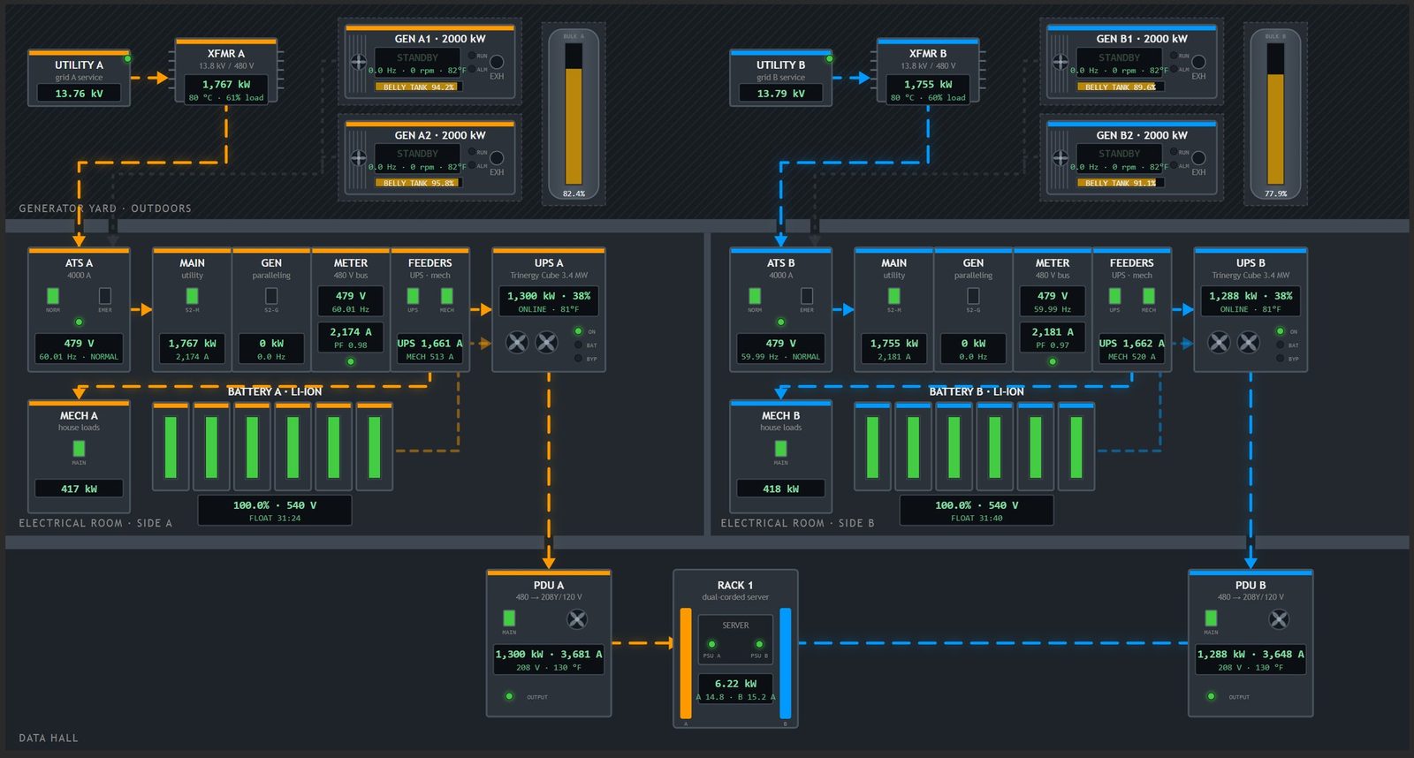Click PDU B 1,288 kW · 3,648 A readout
The height and width of the screenshot is (758, 1414).
[1251, 660]
